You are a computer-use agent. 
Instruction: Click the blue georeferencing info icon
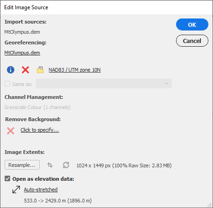[x=11, y=70]
